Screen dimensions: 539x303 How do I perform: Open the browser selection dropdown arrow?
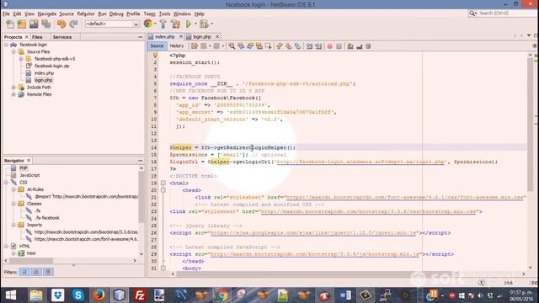point(155,24)
